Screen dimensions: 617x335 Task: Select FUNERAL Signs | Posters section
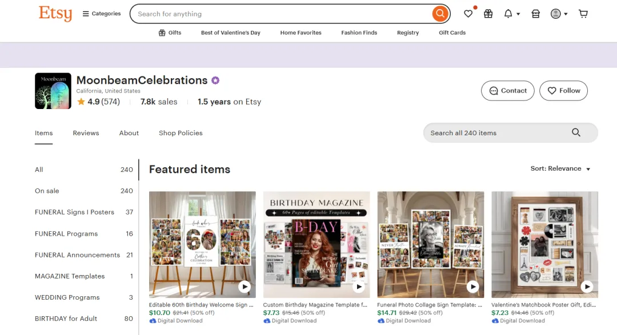[x=74, y=212]
